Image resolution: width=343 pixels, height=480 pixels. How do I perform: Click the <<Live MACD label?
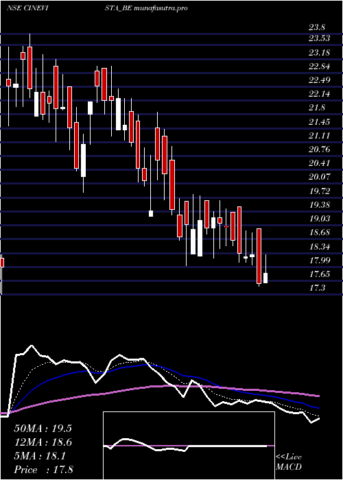(x=289, y=462)
